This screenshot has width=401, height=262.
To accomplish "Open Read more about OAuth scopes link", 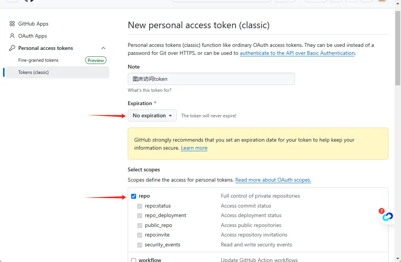I will click(x=273, y=180).
